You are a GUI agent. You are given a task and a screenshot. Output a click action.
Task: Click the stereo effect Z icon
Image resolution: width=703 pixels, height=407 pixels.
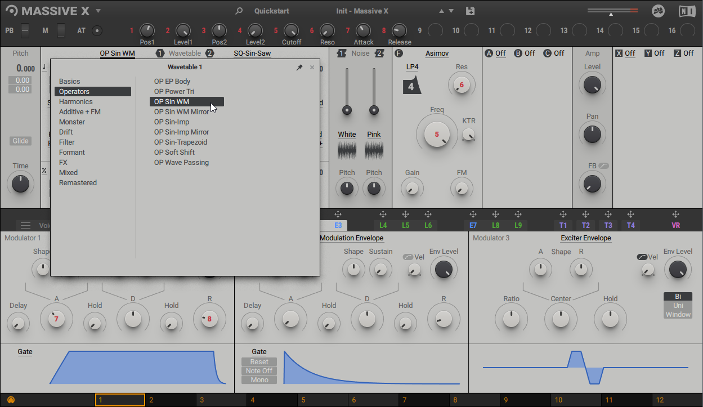point(678,53)
